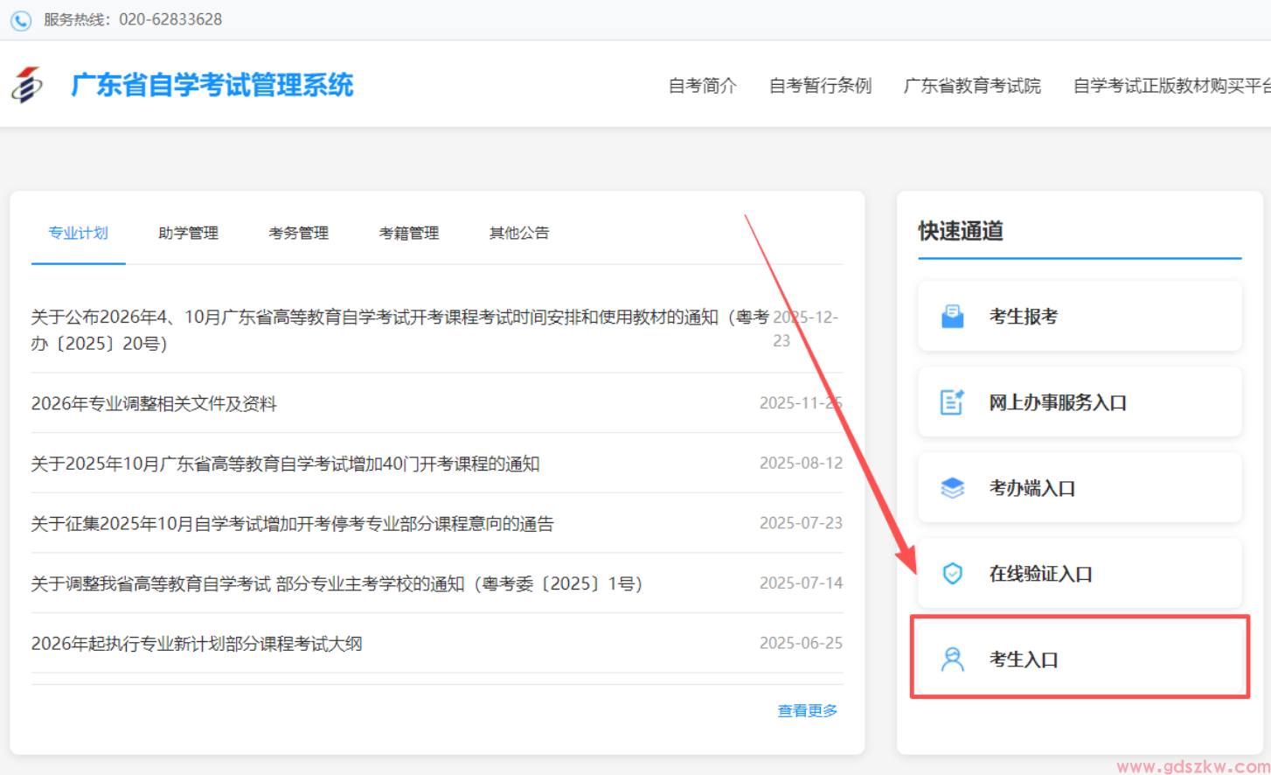Open the 2026年起执行专业新计划部分课程考试大纲 notice
The height and width of the screenshot is (775, 1271).
[x=198, y=643]
